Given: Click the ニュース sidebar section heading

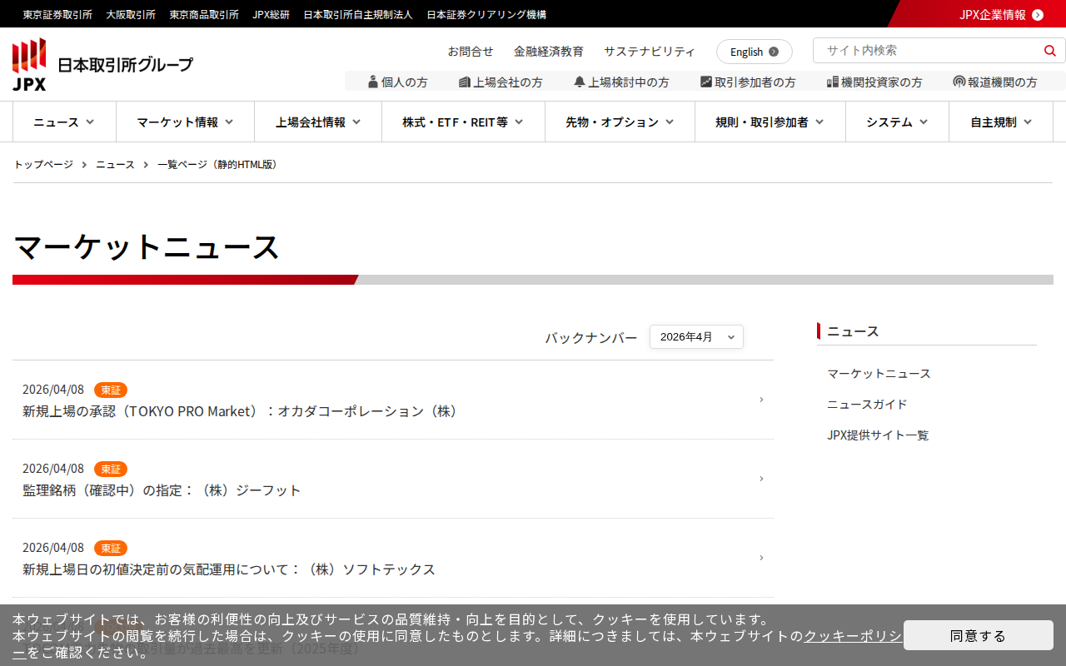Looking at the screenshot, I should (x=853, y=331).
